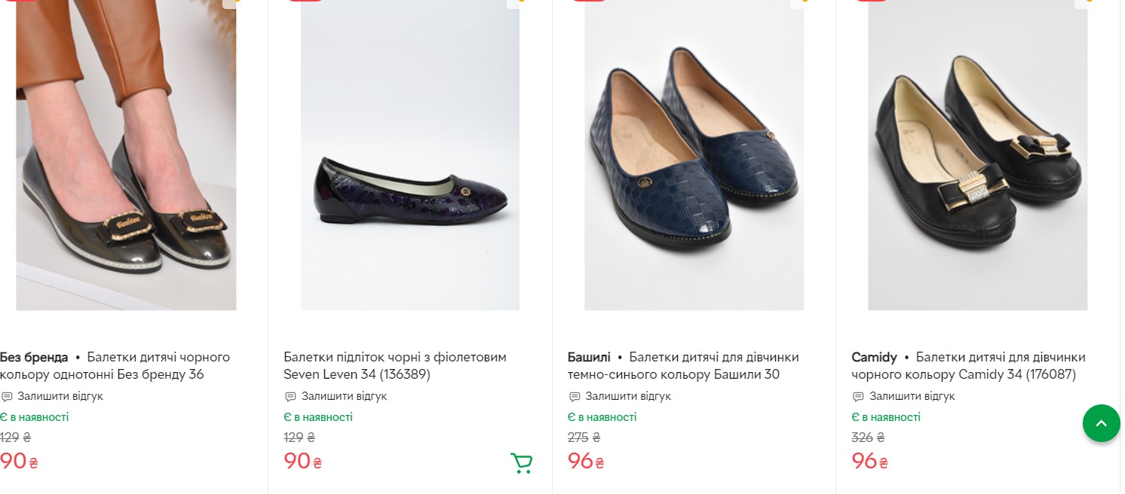Click the black patent flats worn photo
The image size is (1125, 494).
tap(126, 154)
